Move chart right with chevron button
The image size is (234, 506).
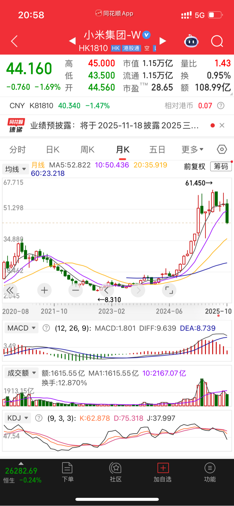tap(138, 290)
